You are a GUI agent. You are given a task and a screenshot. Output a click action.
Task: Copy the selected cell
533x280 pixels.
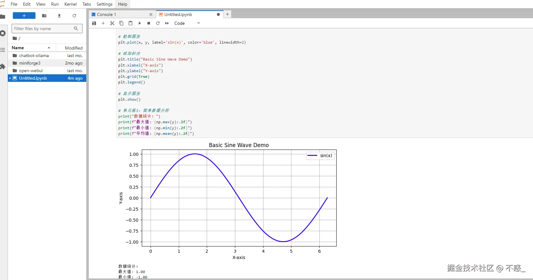(121, 23)
